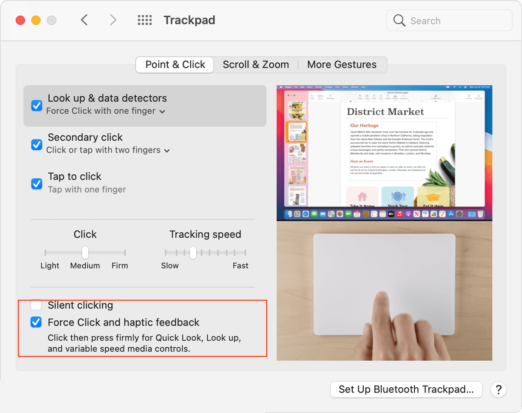Open help with the question mark button
522x413 pixels.
499,389
